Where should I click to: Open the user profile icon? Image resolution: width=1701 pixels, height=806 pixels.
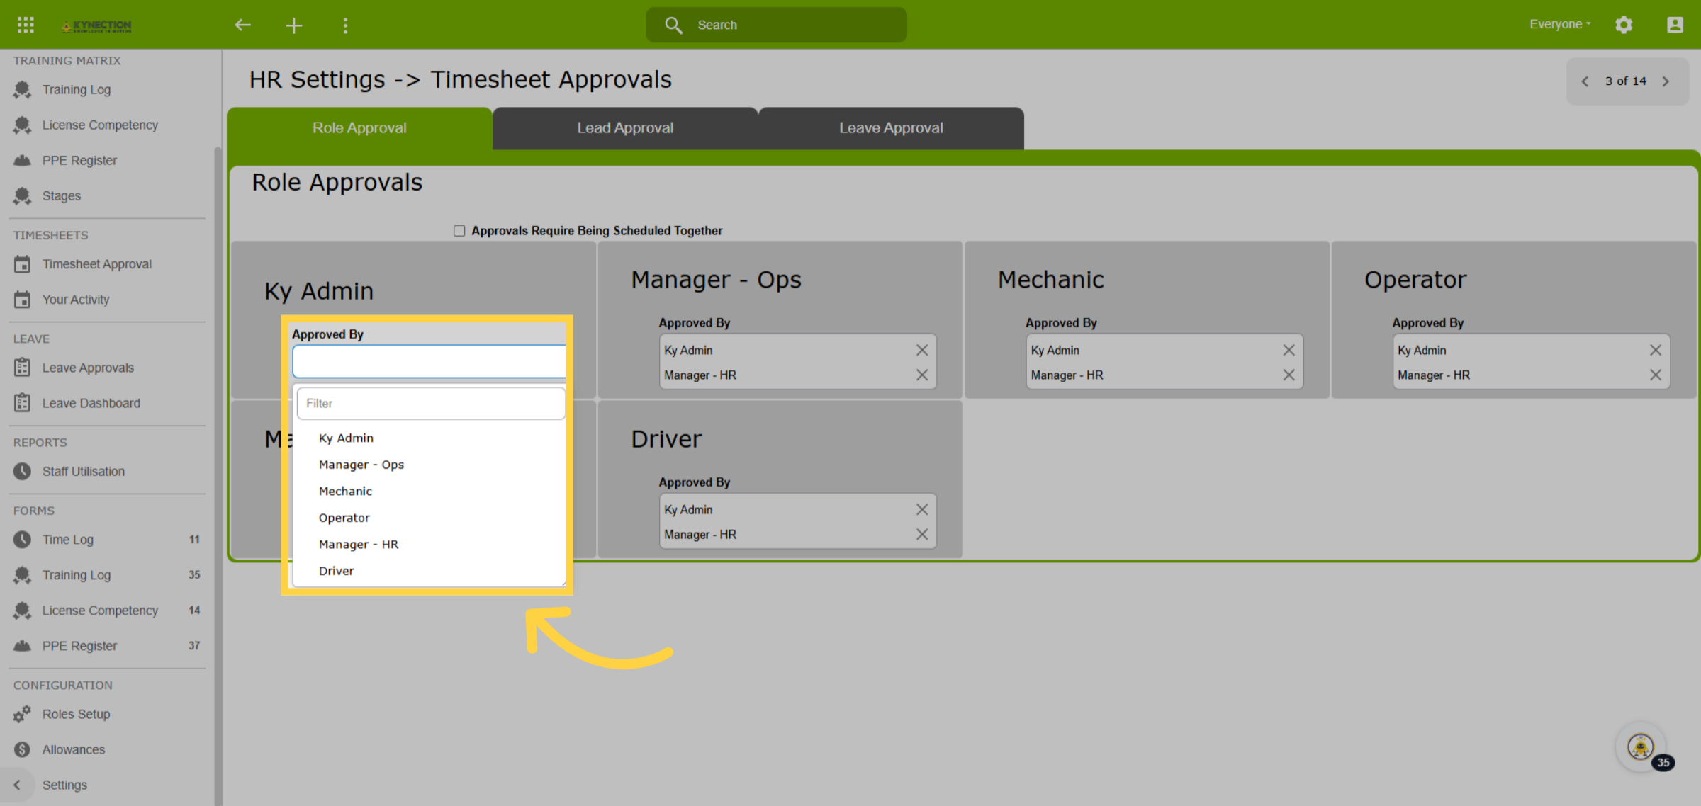(x=1675, y=25)
